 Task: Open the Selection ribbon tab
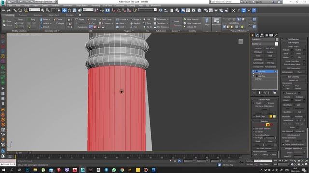[x=38, y=15]
